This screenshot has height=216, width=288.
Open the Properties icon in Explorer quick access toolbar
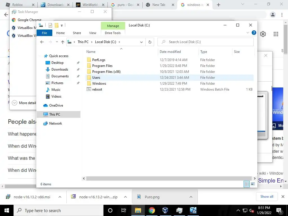[50, 25]
